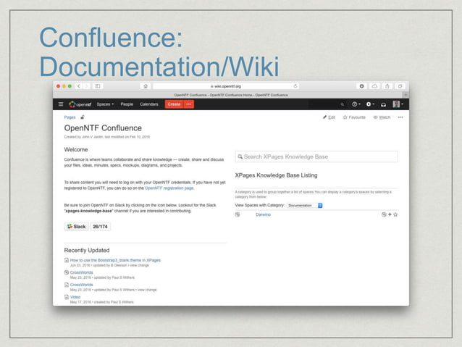The image size is (462, 347).
Task: Click the Darwino space logo icon
Action: click(238, 214)
